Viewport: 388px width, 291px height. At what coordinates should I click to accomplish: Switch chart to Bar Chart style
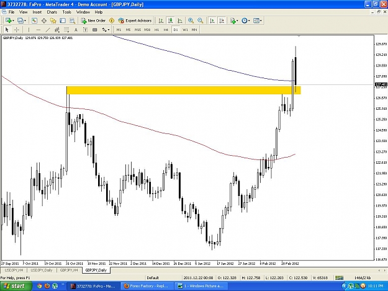pos(161,20)
